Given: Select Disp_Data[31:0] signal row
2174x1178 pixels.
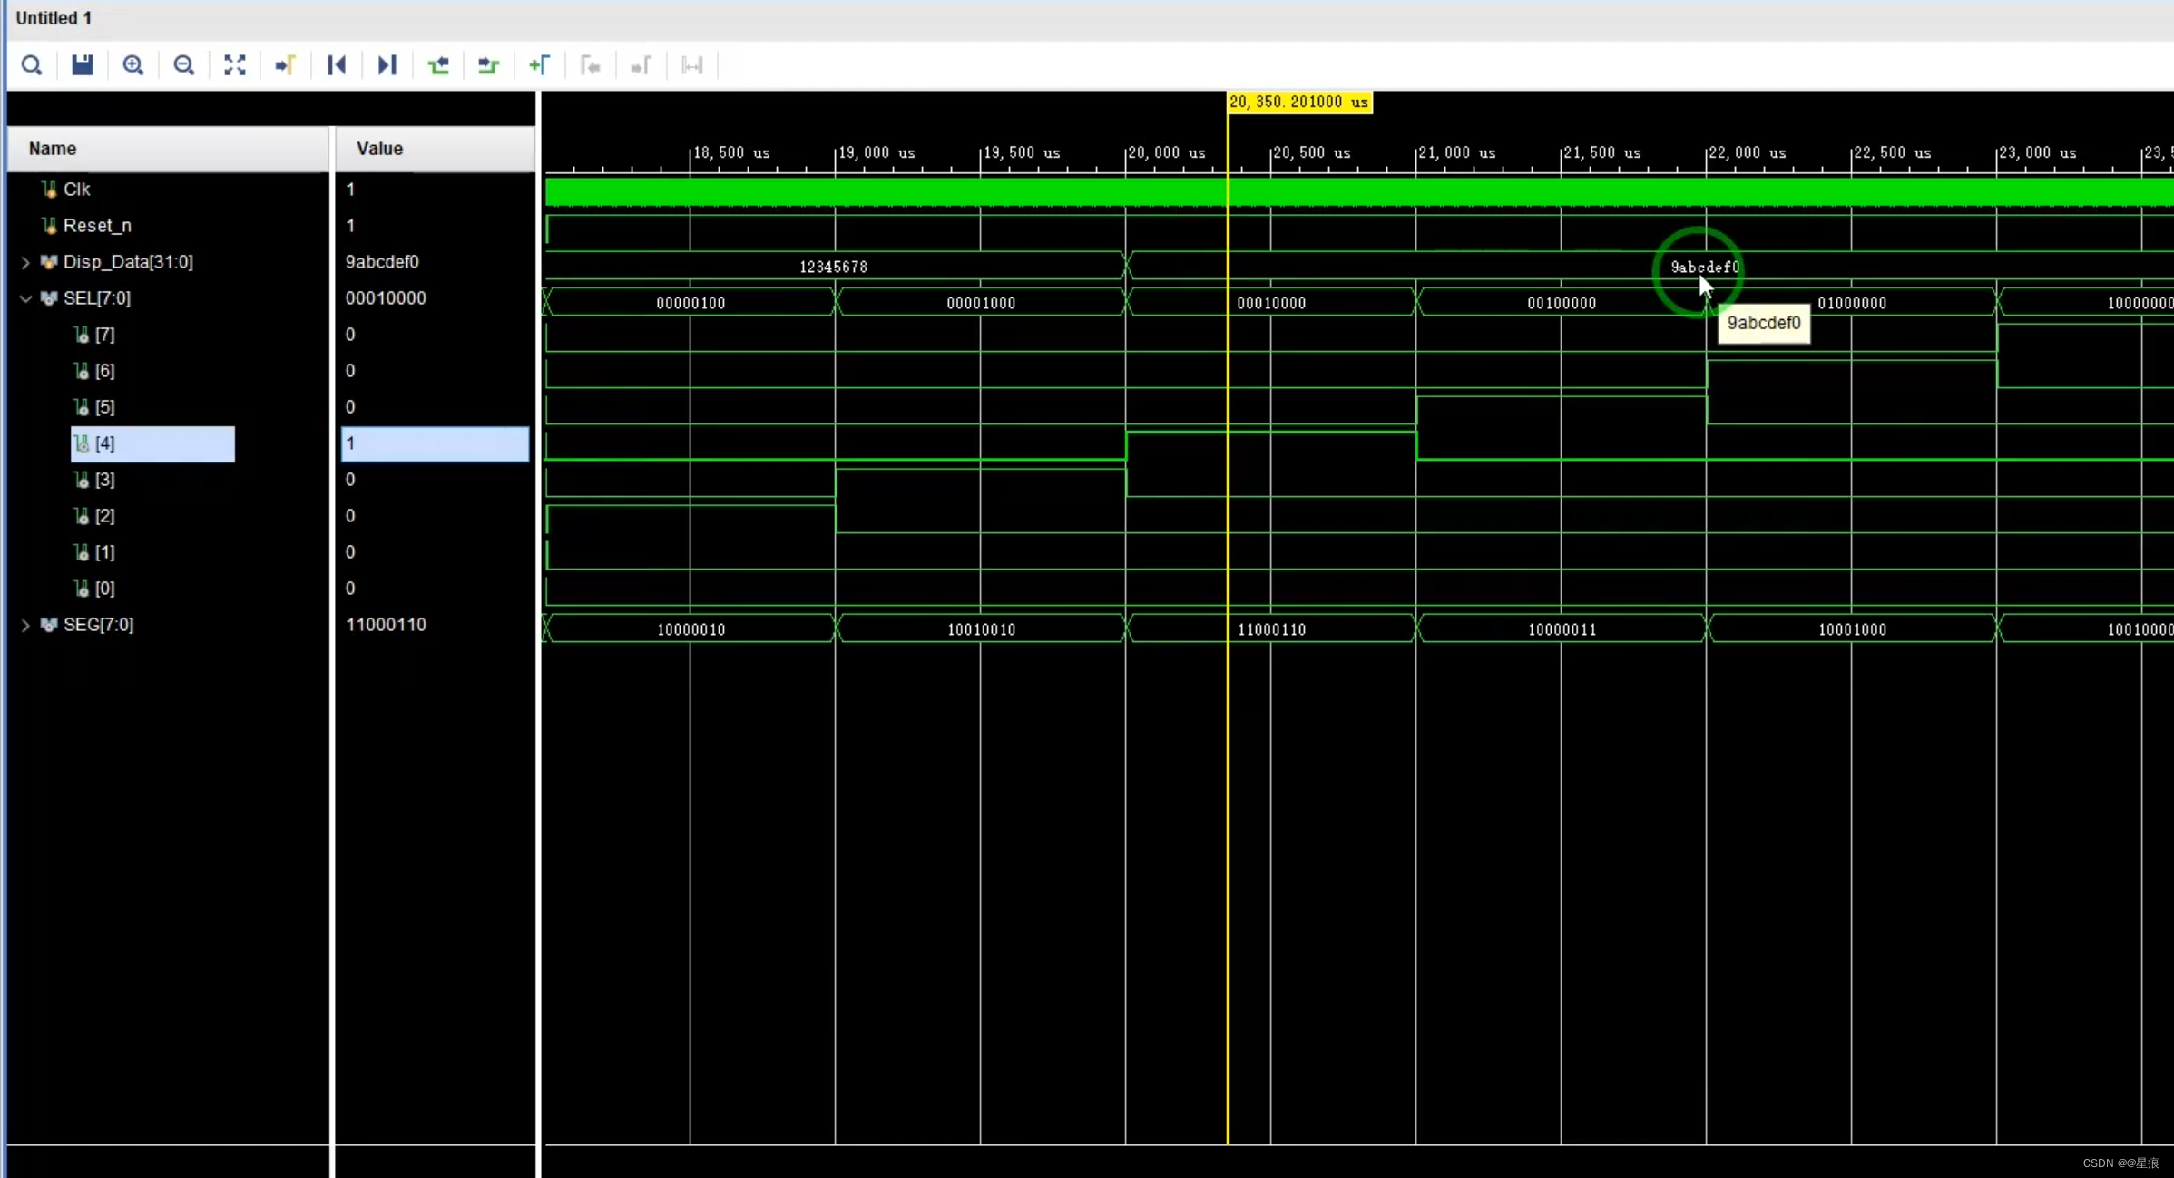Looking at the screenshot, I should click(128, 262).
